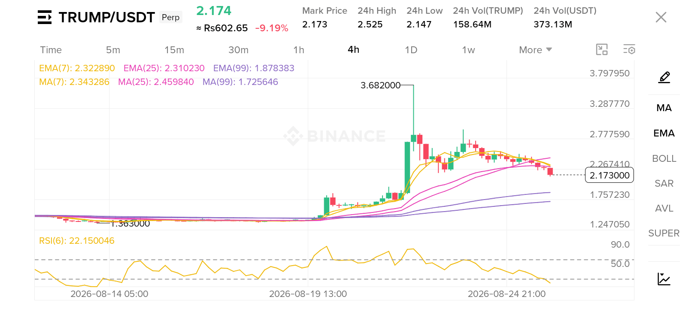
Task: Click the Mark Price value 2.173
Action: (x=315, y=24)
